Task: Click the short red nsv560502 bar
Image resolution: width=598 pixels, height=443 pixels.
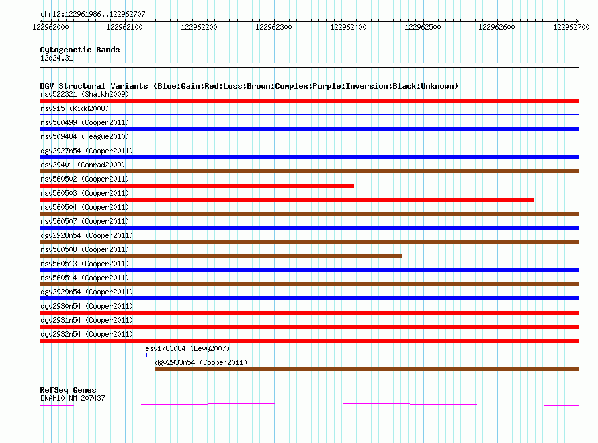Action: point(197,186)
